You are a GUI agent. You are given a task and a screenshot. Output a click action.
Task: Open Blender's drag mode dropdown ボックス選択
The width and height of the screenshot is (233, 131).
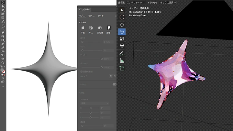168,3
